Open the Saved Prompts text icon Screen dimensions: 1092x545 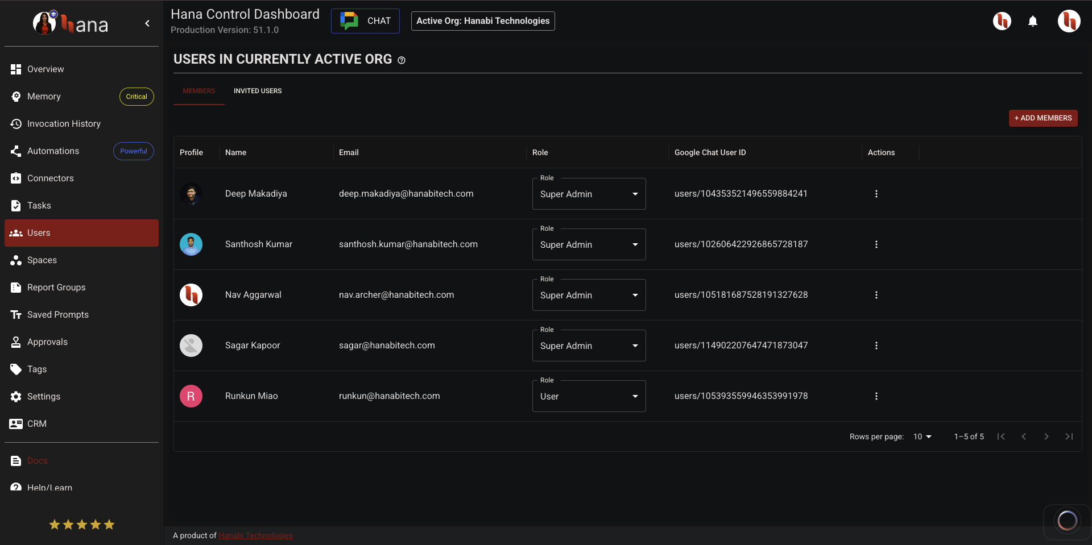(16, 314)
